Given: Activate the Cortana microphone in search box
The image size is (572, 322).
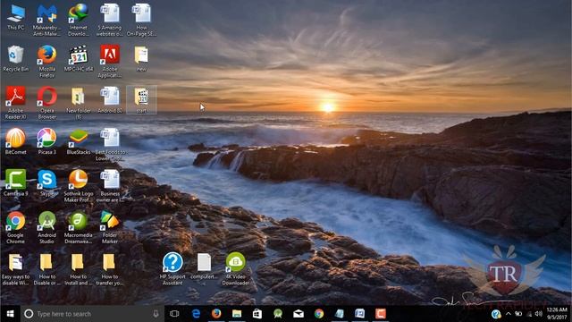Looking at the screenshot, I should (x=156, y=314).
